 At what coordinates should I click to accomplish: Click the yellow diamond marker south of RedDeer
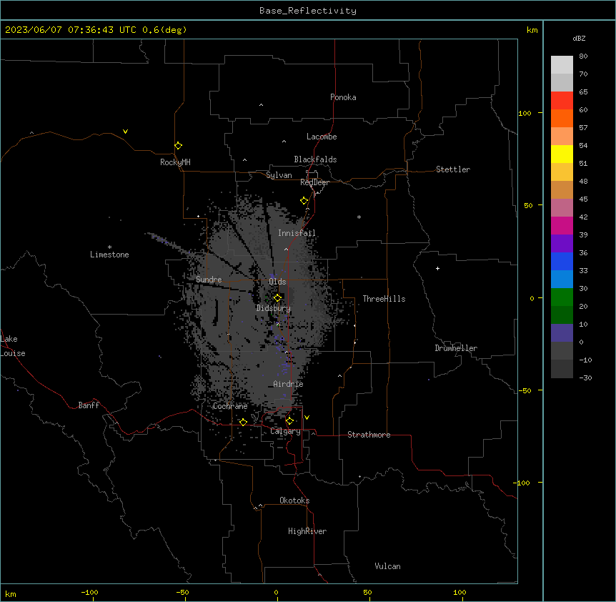[304, 201]
